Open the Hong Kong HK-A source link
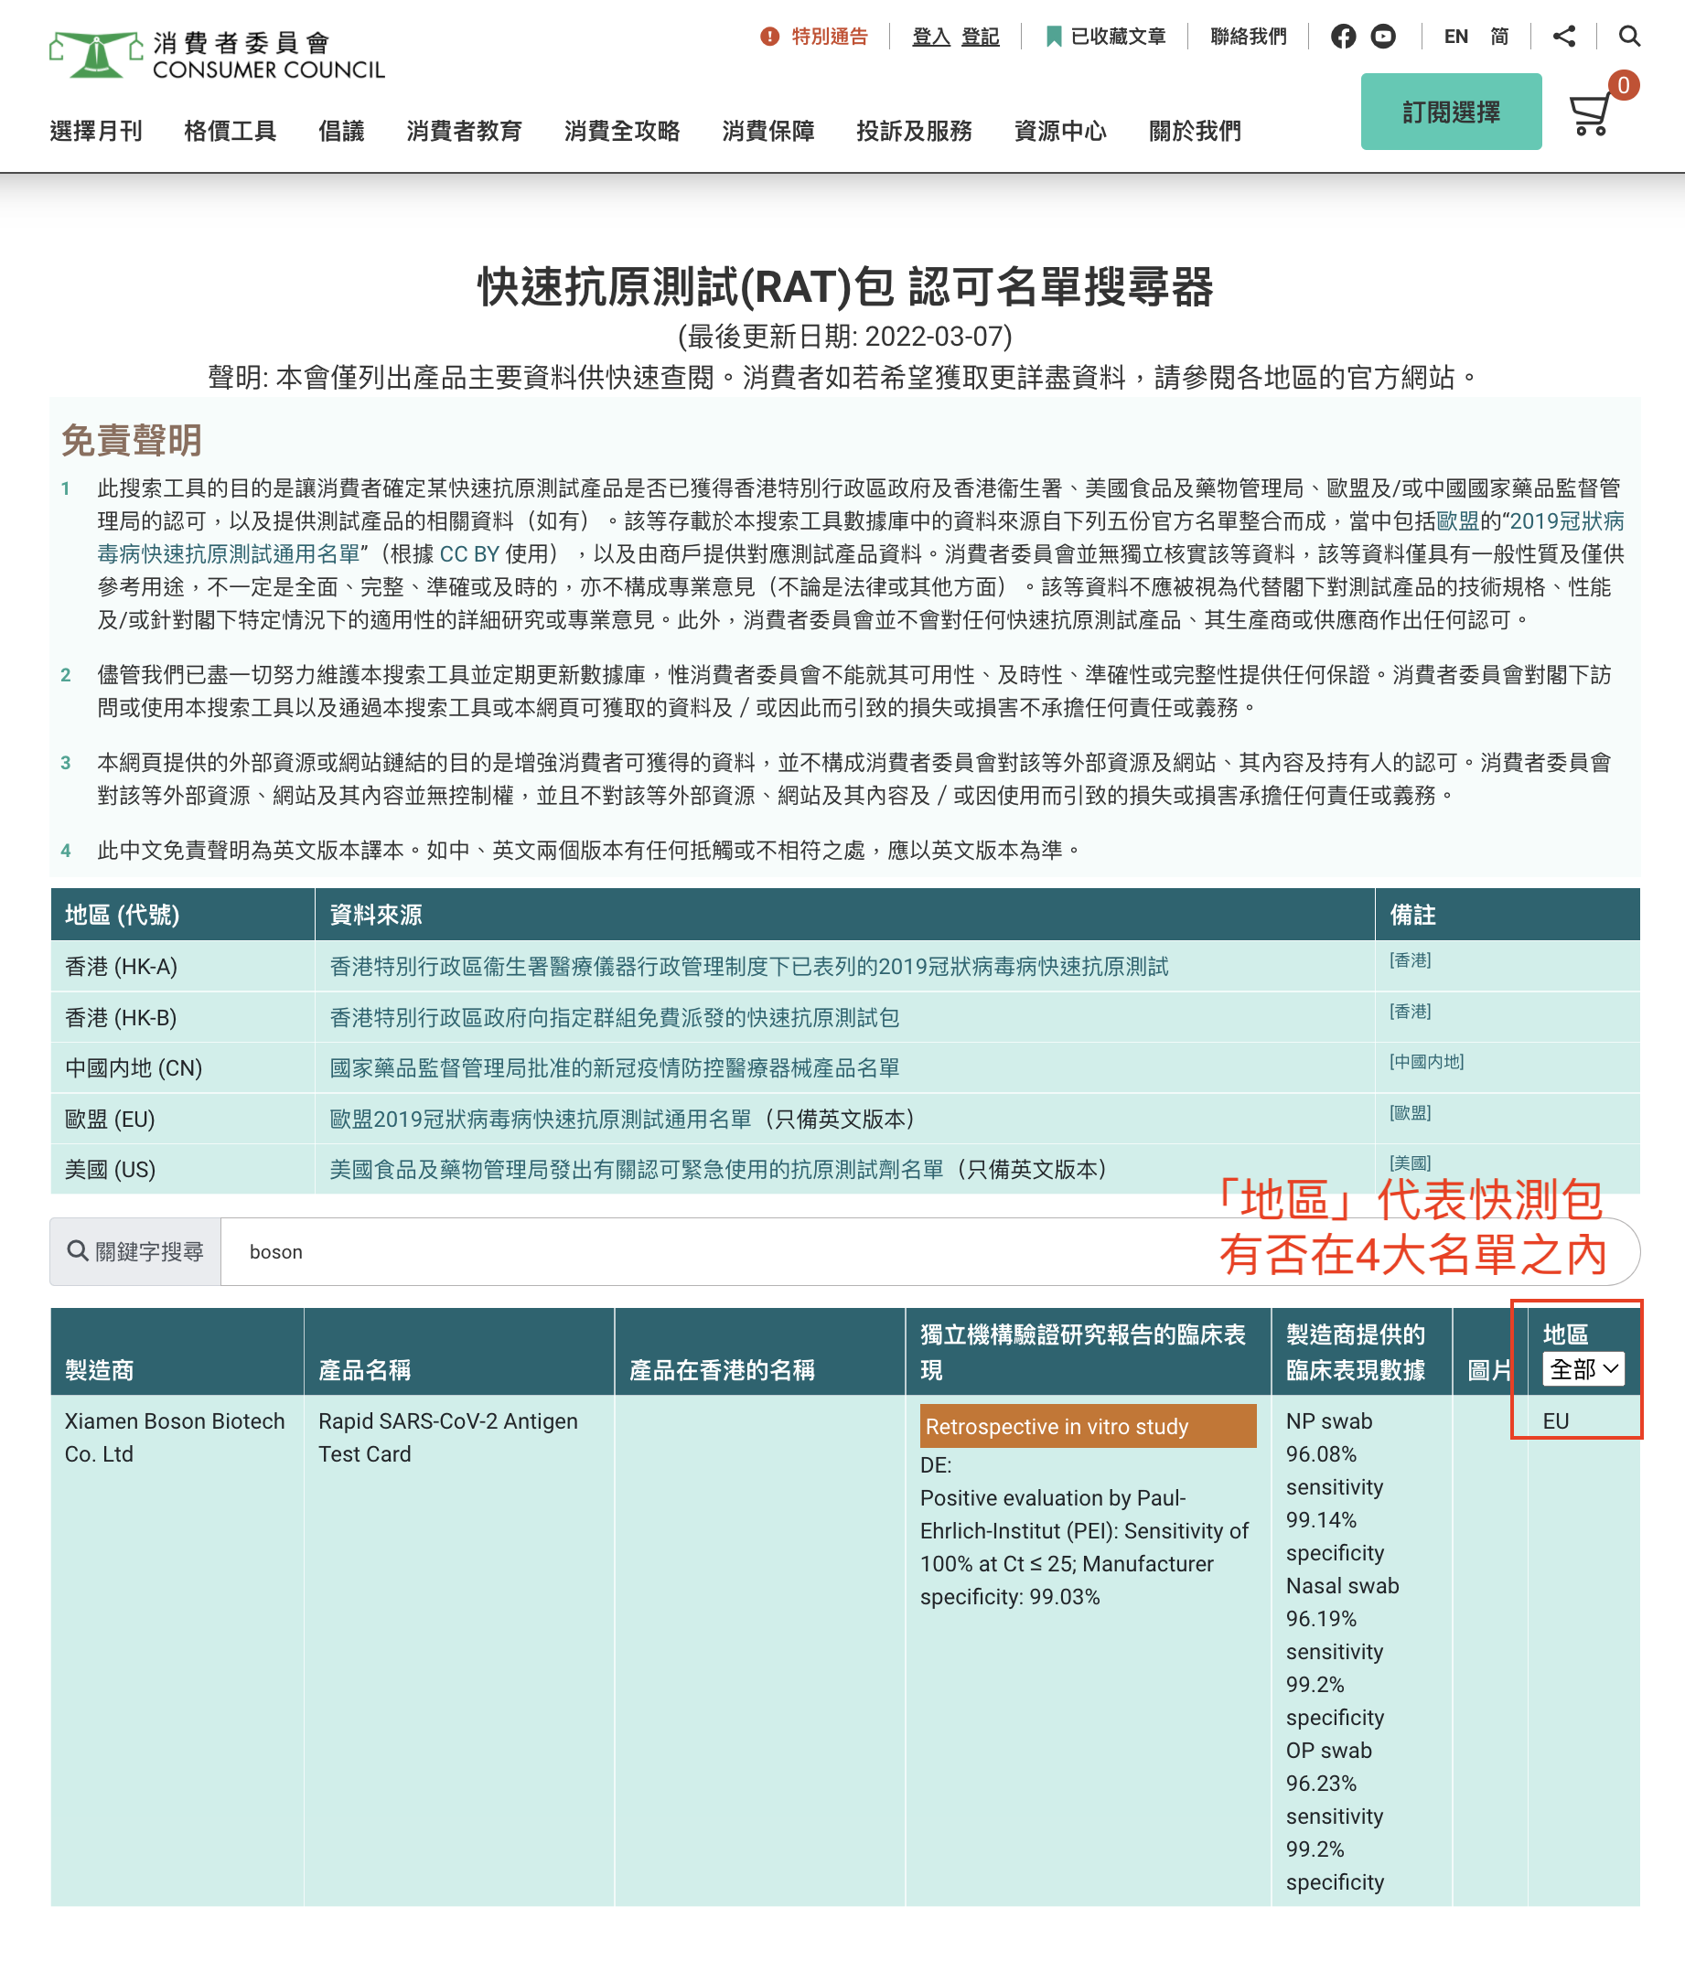This screenshot has width=1685, height=1972. (748, 966)
